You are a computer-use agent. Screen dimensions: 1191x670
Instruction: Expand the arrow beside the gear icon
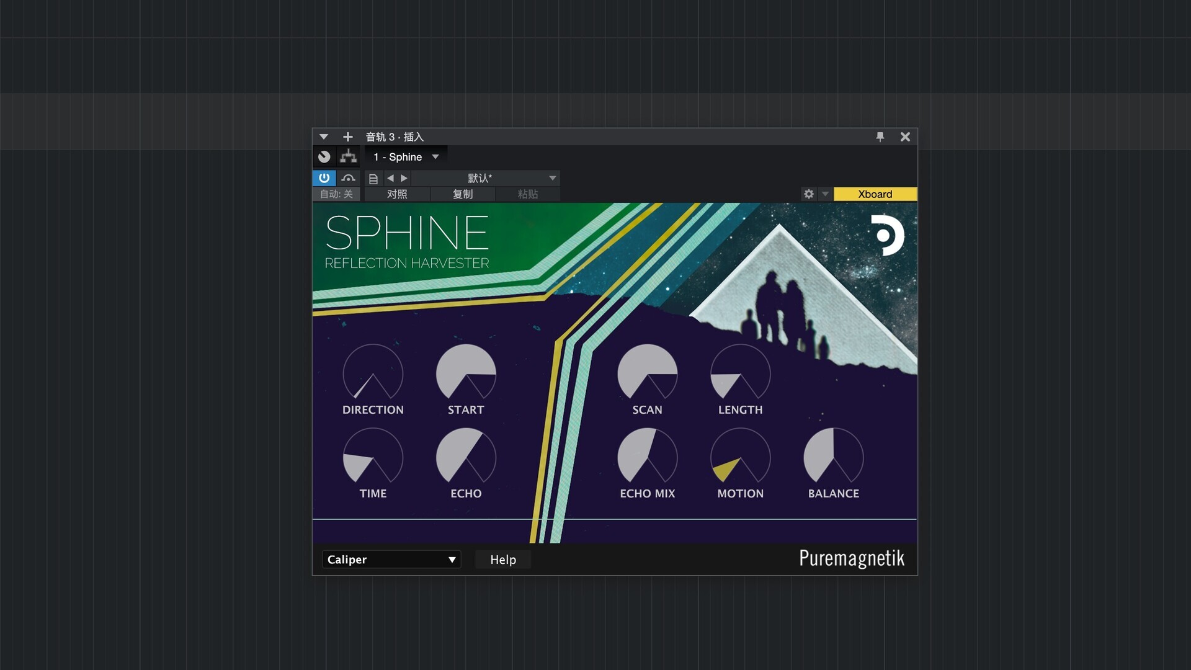coord(825,194)
